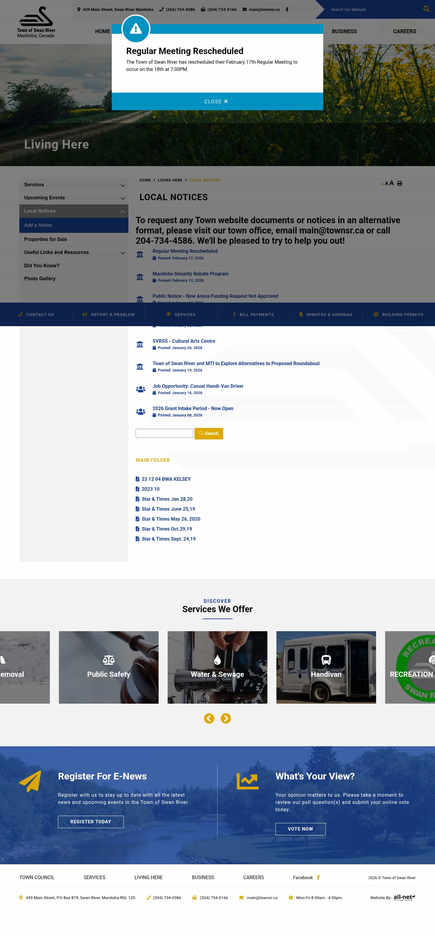Click footer Facebook text link
435x935 pixels.
(303, 877)
